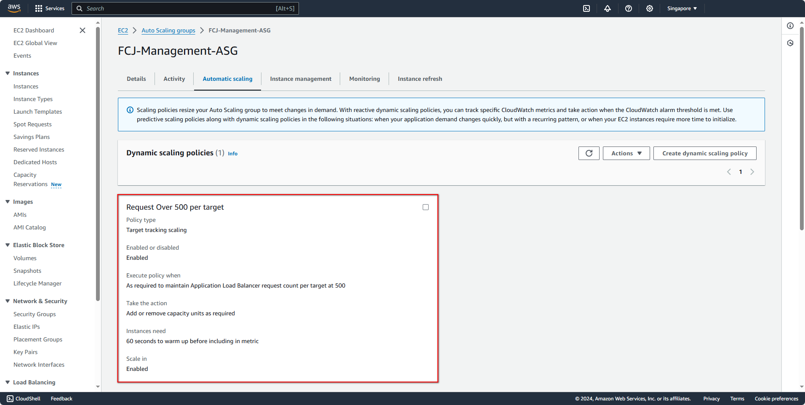
Task: Switch to the Monitoring tab
Action: (x=364, y=79)
